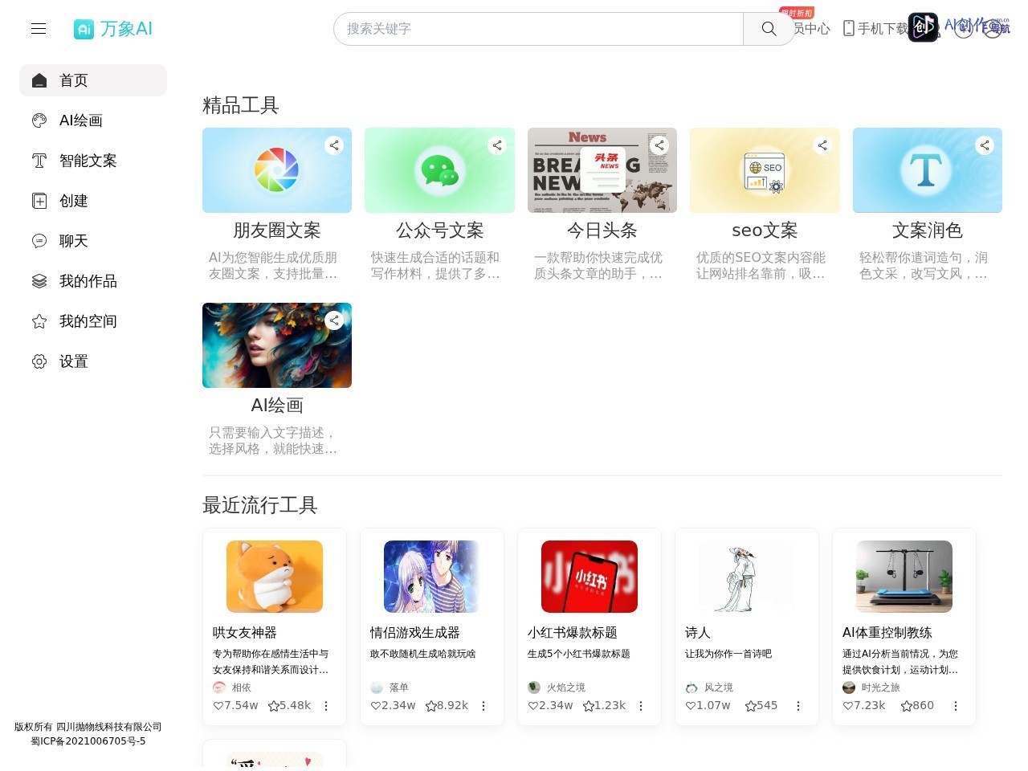Click the star icon beside 我的空间

[39, 321]
